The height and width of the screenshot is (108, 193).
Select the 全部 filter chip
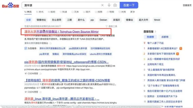(28, 20)
